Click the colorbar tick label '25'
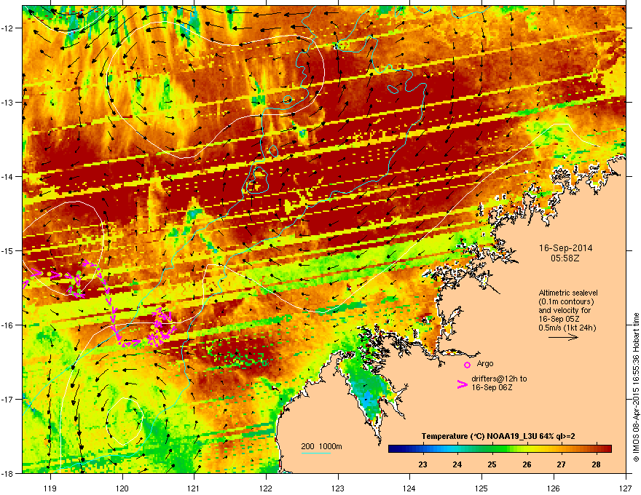641x495 pixels. [x=492, y=464]
